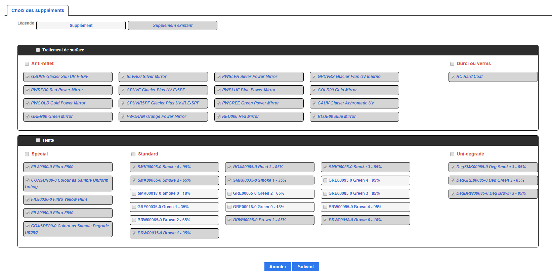Select ROA80085-0 Road 3 - 85%
The image size is (552, 275).
[x=270, y=167]
